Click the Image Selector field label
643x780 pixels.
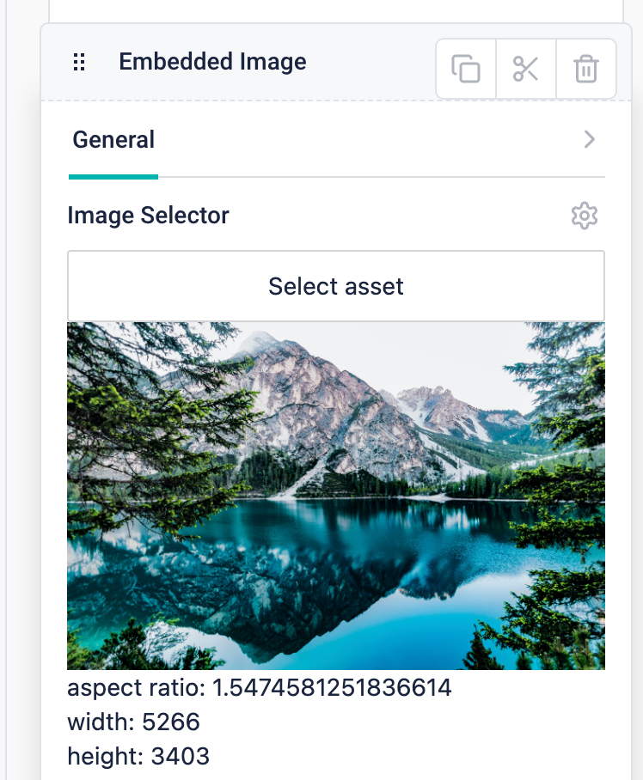[x=149, y=216]
